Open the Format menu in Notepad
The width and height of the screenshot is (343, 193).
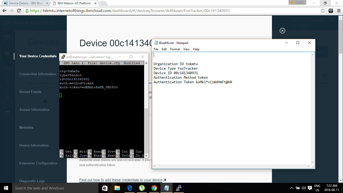tap(175, 49)
